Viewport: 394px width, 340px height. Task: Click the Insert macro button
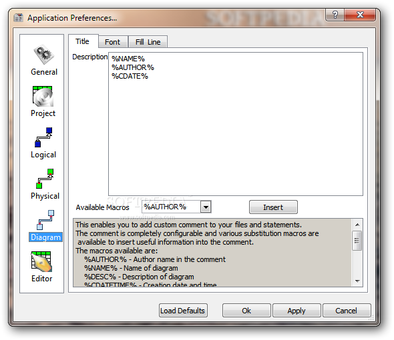273,207
